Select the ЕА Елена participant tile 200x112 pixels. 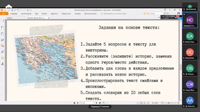(x=190, y=36)
